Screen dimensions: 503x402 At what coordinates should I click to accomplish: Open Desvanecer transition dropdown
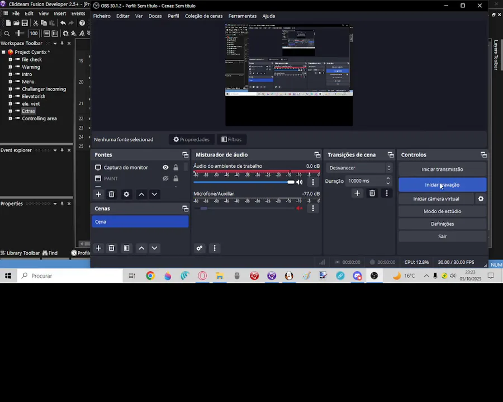[x=359, y=168]
